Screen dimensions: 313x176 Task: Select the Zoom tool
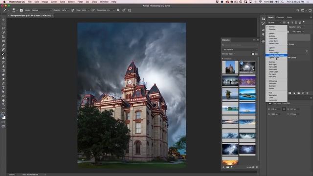pos(3,104)
